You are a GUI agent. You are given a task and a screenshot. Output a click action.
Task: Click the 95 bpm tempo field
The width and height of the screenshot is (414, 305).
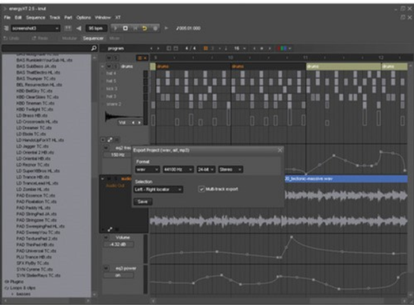[95, 28]
